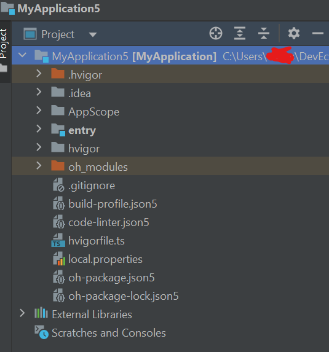Expand the entry module folder

tap(39, 129)
